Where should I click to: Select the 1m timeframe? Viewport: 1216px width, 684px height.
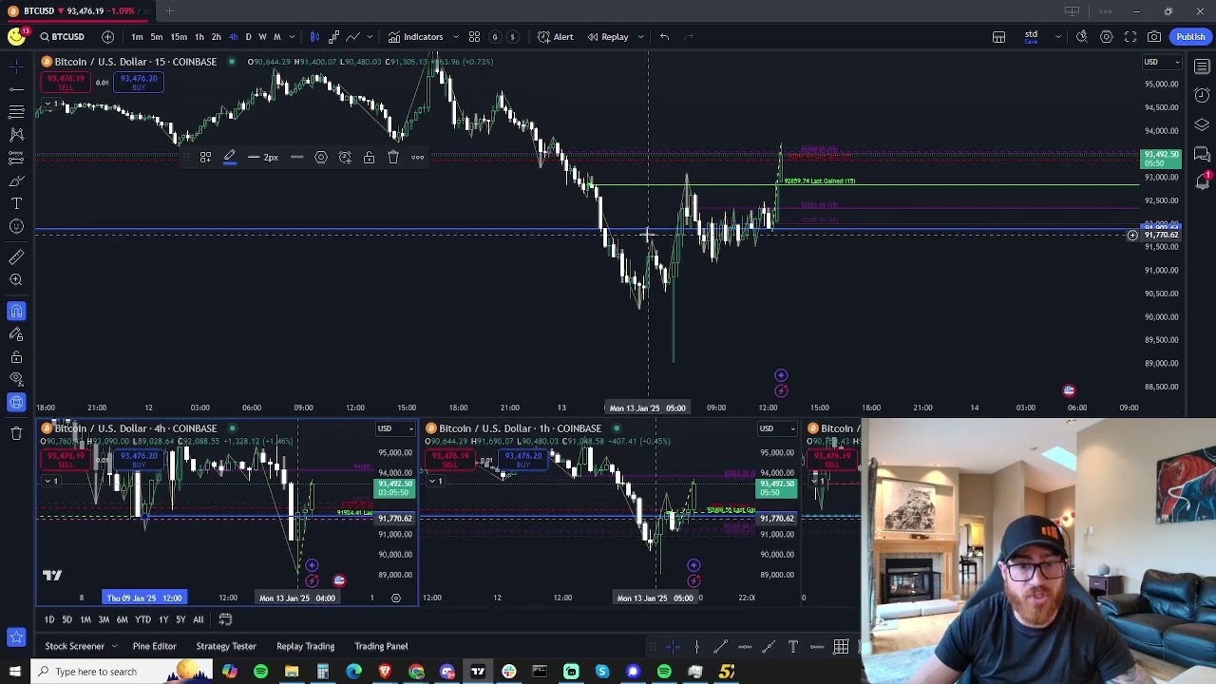[137, 37]
